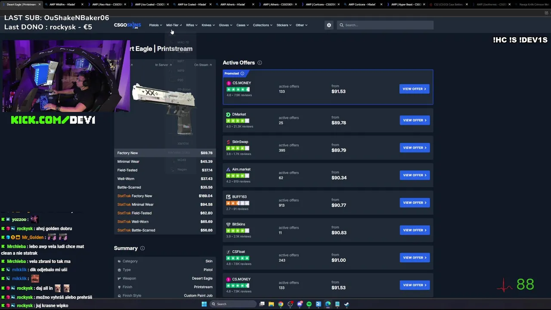The height and width of the screenshot is (310, 551).
Task: Open Google Chrome from the taskbar
Action: (281, 304)
